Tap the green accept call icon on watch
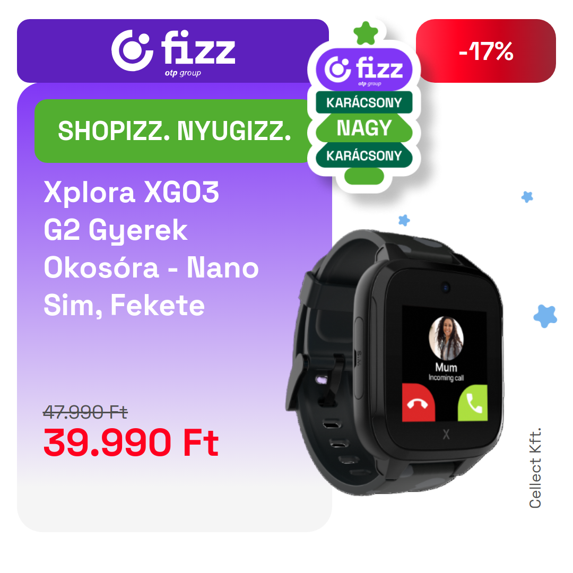The image size is (573, 573). 473,403
